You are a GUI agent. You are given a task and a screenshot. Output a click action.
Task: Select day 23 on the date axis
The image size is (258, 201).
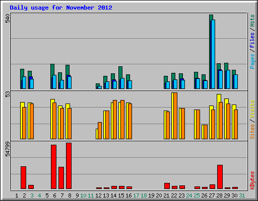(x=181, y=195)
